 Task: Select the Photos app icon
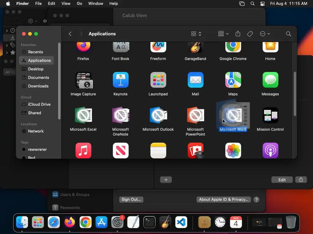point(233,151)
